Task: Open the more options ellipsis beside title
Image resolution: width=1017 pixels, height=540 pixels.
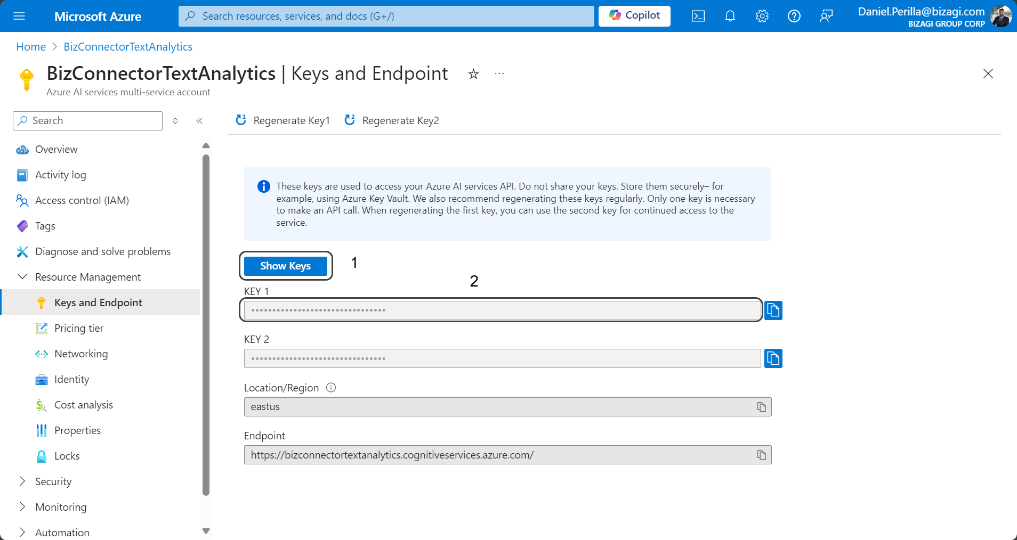Action: click(x=499, y=73)
